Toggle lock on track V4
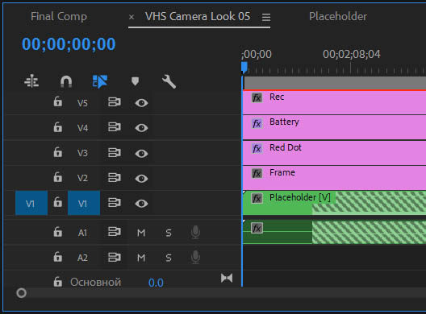 pos(57,126)
